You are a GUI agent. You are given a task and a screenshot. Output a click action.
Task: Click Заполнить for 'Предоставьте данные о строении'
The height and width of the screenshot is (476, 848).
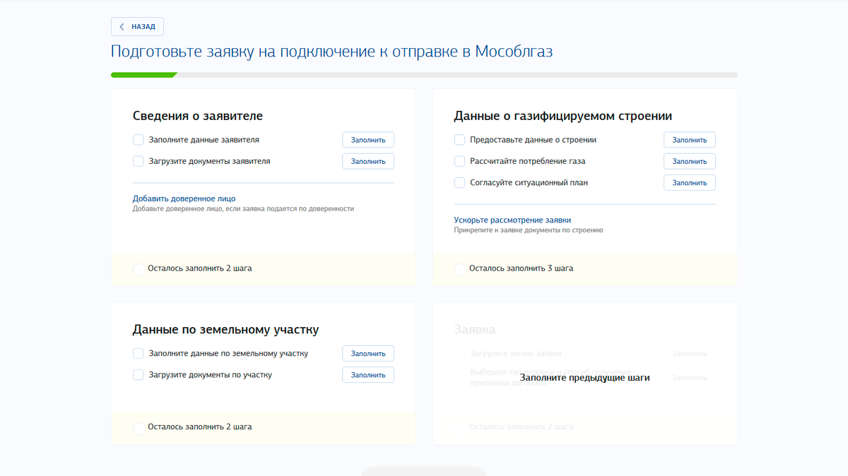(690, 140)
